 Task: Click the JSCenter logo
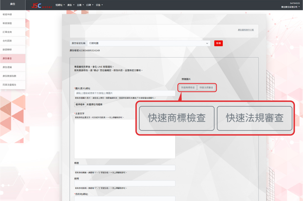pos(41,5)
